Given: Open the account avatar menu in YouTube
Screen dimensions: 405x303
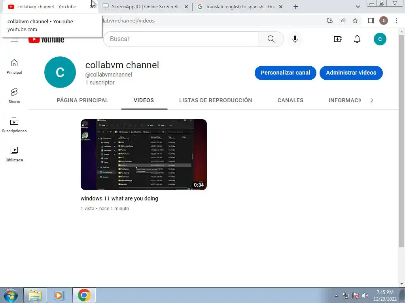Looking at the screenshot, I should [x=380, y=39].
